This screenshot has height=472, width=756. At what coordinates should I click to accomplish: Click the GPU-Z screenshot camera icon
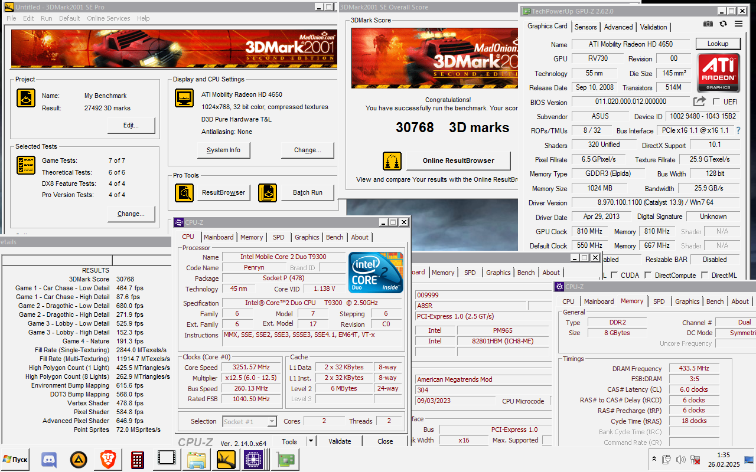tap(708, 24)
